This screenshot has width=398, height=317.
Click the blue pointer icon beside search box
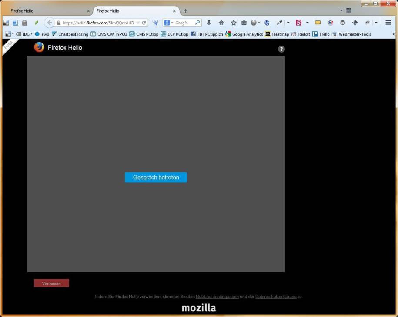[x=155, y=23]
